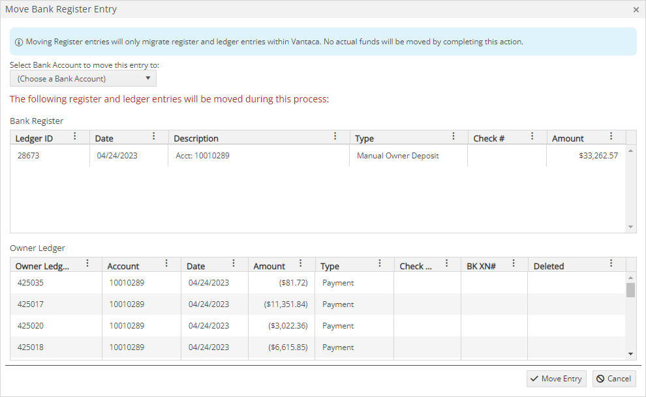Open the Amount column menu in Owner Ledger
Image resolution: width=646 pixels, height=397 pixels.
click(x=300, y=263)
